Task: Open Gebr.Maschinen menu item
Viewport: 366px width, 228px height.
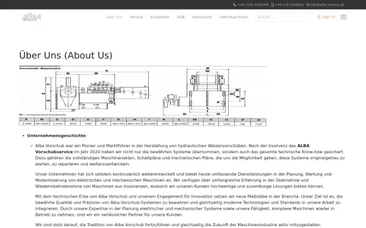Action: point(234,17)
